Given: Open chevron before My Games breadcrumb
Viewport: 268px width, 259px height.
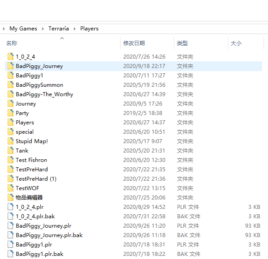Looking at the screenshot, I should click(4, 29).
